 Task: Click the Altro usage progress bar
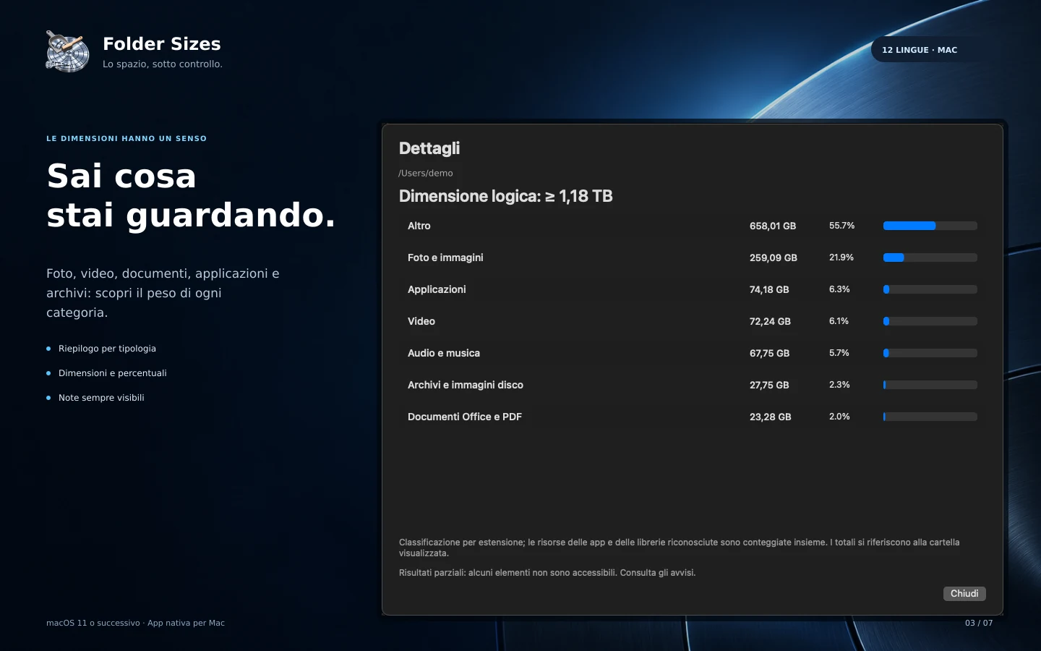point(930,226)
